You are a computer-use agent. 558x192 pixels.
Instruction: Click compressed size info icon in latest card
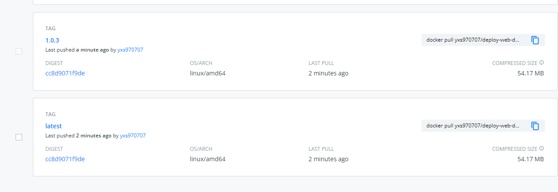[542, 149]
